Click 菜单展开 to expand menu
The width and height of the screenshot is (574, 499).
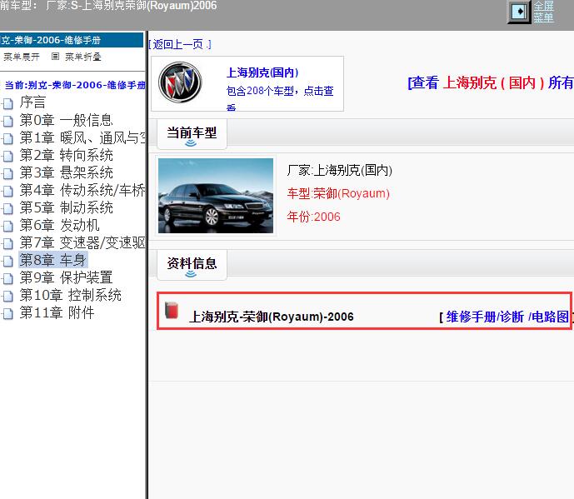coord(22,57)
